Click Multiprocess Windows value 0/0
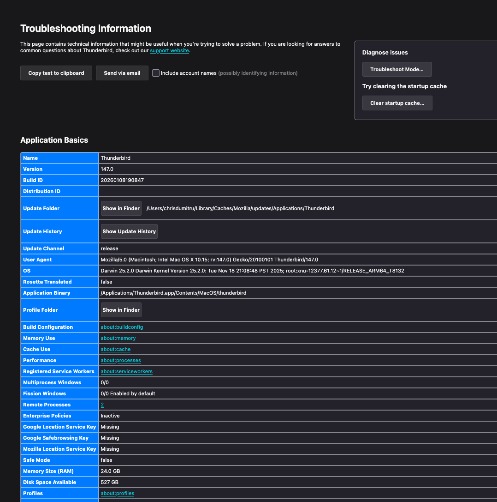 [x=105, y=382]
